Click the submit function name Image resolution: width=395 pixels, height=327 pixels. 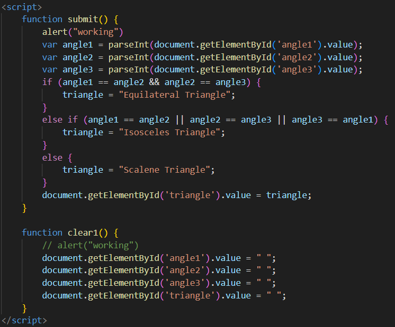click(x=83, y=19)
